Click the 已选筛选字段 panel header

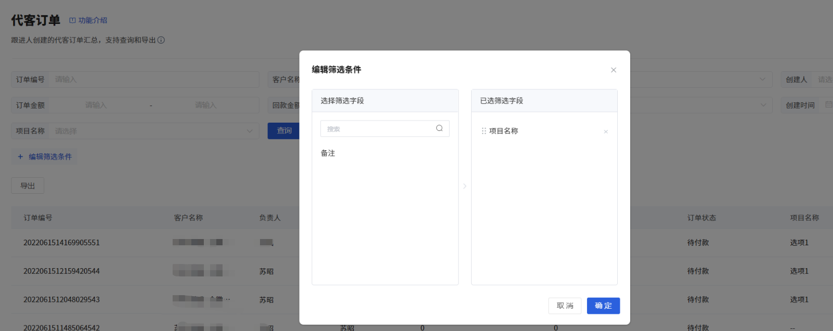point(544,101)
